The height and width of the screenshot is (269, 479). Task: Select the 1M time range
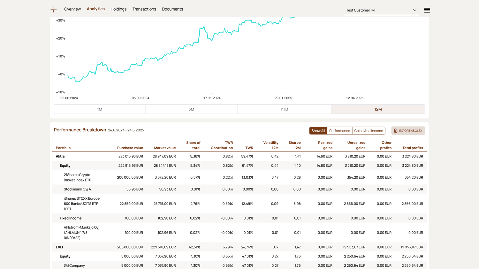pyautogui.click(x=100, y=109)
